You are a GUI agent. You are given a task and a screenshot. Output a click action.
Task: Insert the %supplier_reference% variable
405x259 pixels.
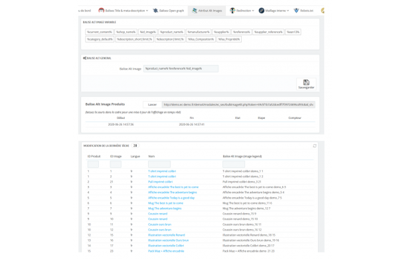[268, 32]
